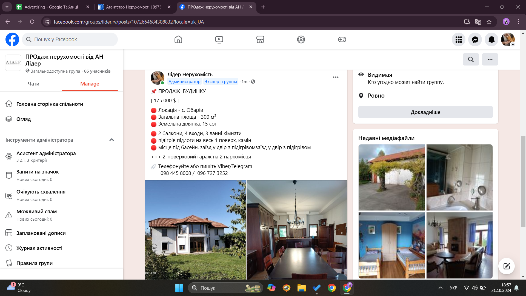This screenshot has height=296, width=526.
Task: Open the post options three-dot menu
Action: (x=336, y=77)
